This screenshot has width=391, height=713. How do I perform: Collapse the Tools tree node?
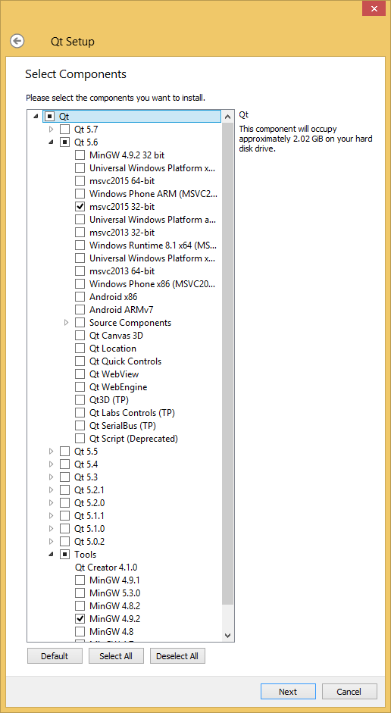click(51, 555)
